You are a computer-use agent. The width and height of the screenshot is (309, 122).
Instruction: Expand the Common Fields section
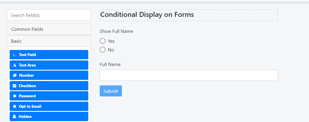(27, 29)
